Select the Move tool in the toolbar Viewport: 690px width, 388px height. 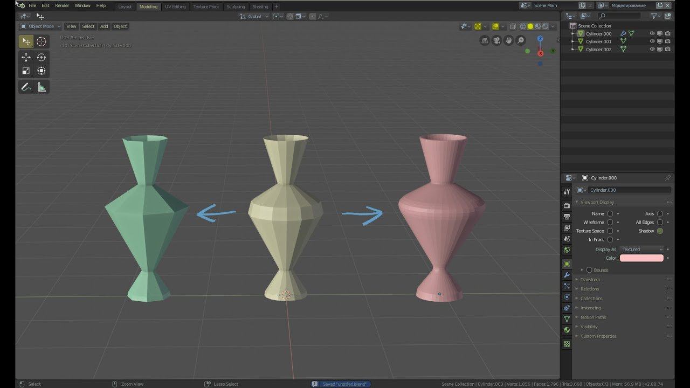[26, 57]
